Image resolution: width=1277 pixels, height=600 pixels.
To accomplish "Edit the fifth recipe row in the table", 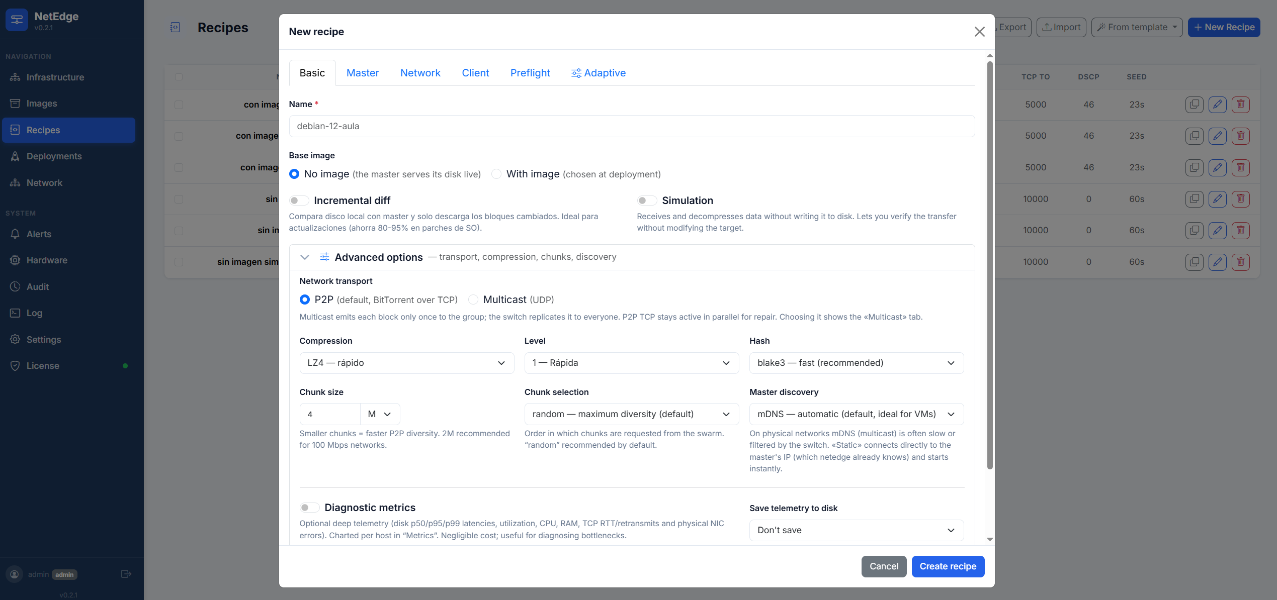I will tap(1217, 230).
